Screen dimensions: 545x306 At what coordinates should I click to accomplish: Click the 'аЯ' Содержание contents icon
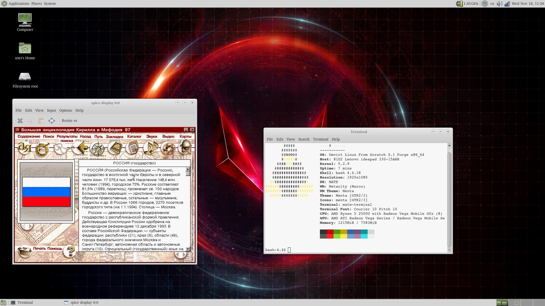[x=24, y=148]
